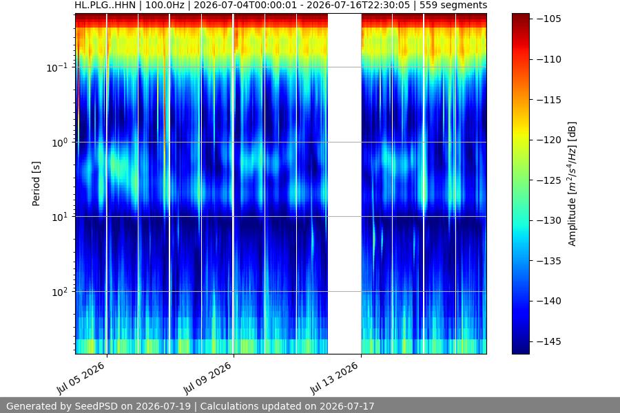
Task: Click the "Calculations updated on 2026-07-17" text
Action: pos(287,406)
